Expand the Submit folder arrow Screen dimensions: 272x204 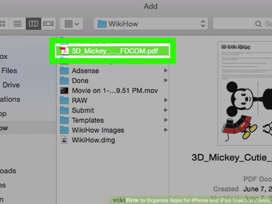pos(166,110)
